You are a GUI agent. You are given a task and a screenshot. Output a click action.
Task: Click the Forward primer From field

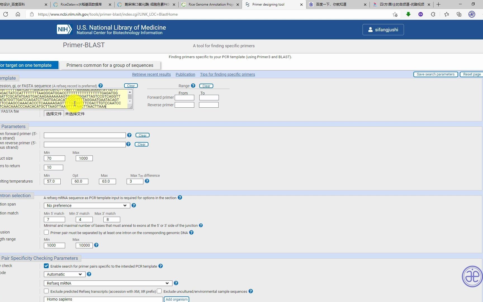click(184, 98)
